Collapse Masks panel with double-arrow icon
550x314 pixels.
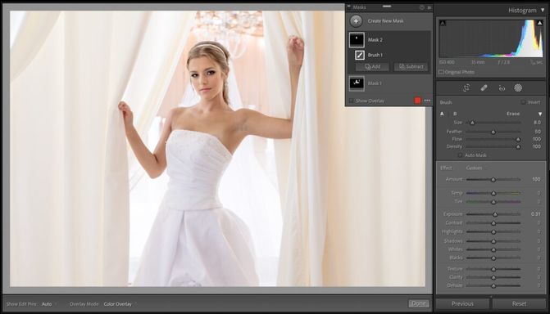click(429, 7)
